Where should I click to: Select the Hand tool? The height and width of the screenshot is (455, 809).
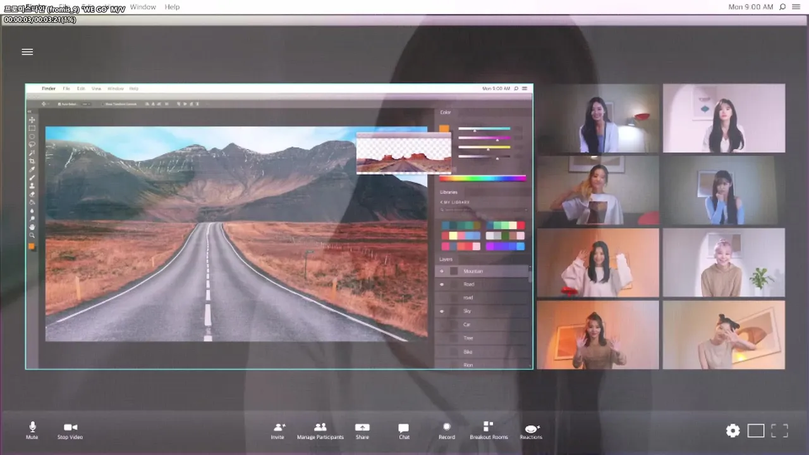32,227
